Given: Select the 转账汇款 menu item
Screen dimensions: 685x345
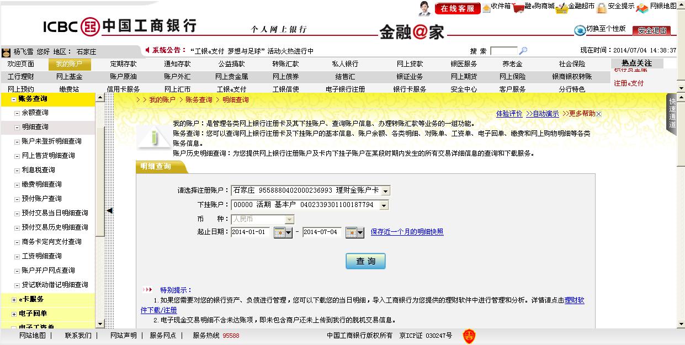Looking at the screenshot, I should 285,64.
